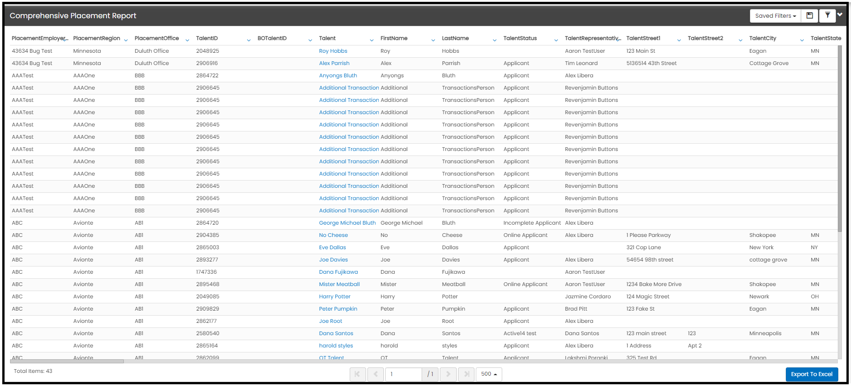Jump to the last page icon

coord(466,374)
